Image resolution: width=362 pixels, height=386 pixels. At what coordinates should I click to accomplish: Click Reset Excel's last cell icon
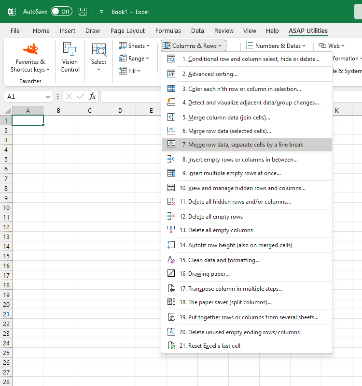pyautogui.click(x=171, y=346)
